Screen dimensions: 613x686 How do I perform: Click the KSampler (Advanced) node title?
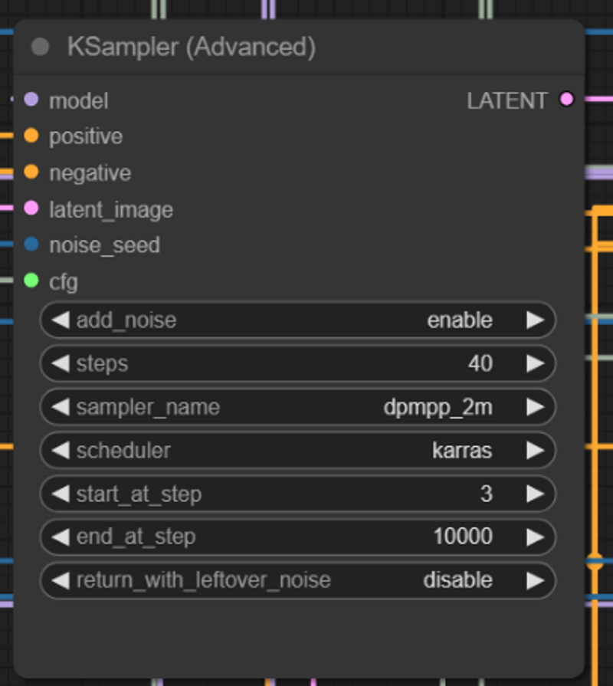coord(191,48)
